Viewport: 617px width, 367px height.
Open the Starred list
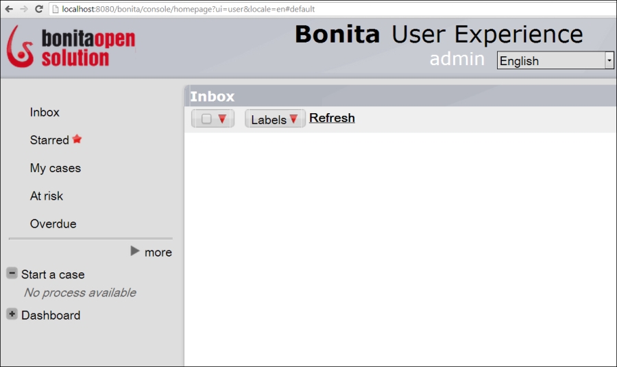point(49,140)
